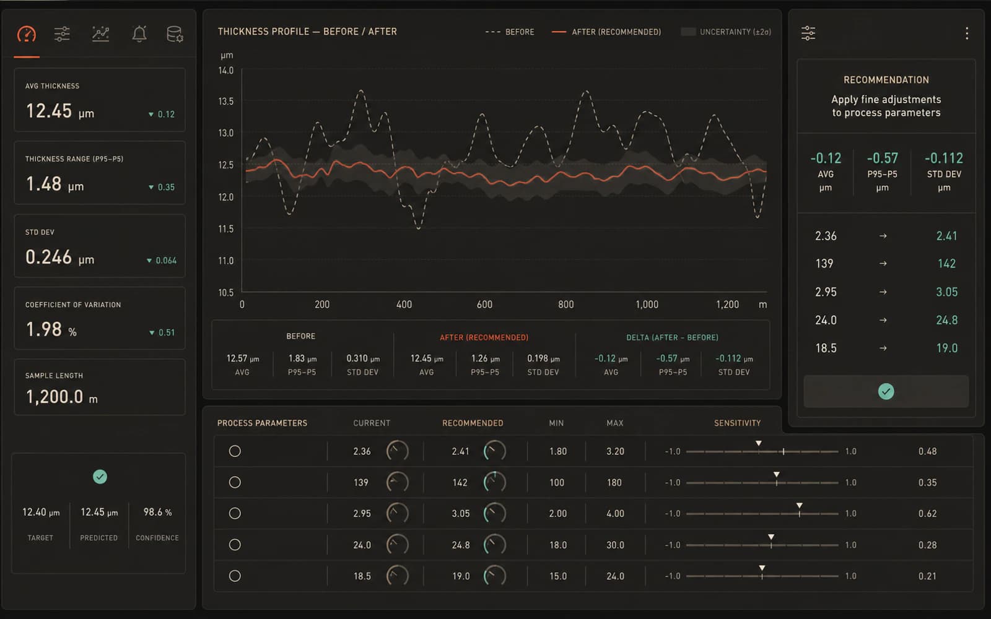Toggle the UNCERTAINTY (±2σ) legend band
991x619 pixels.
coord(726,32)
